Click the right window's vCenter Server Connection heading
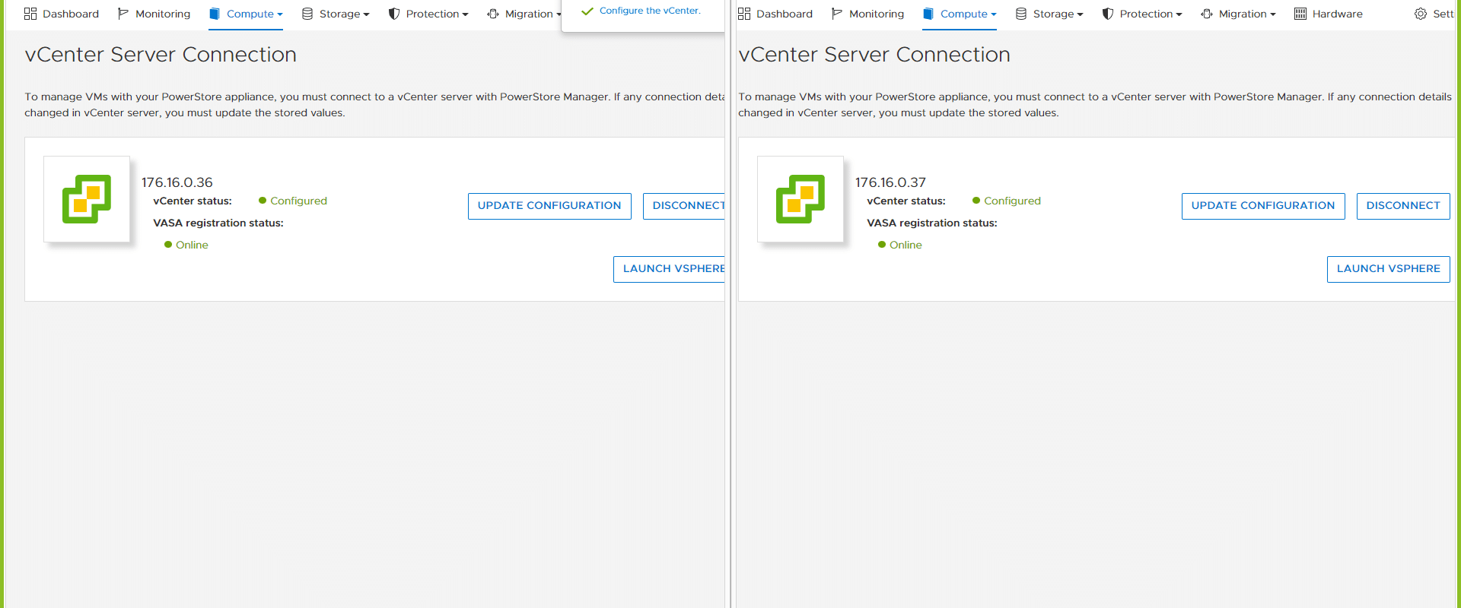Viewport: 1461px width, 608px height. point(874,55)
